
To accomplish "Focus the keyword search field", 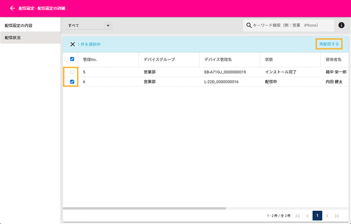I will pyautogui.click(x=288, y=25).
